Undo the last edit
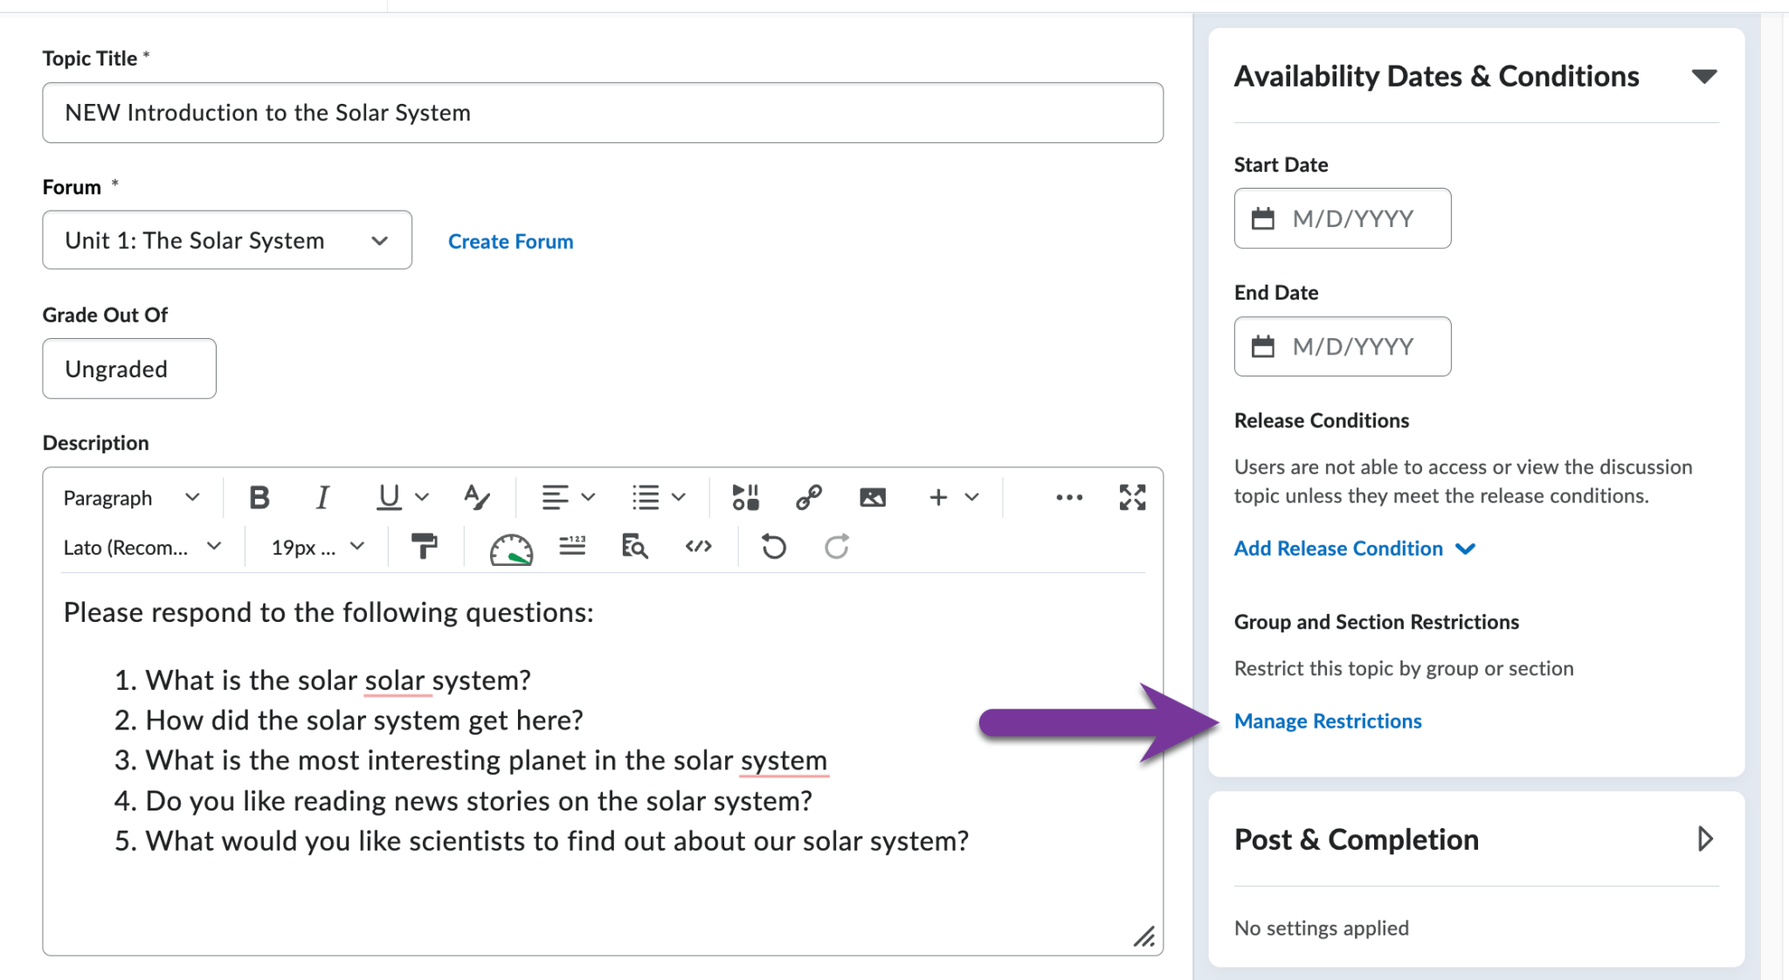Image resolution: width=1789 pixels, height=980 pixels. 773,548
